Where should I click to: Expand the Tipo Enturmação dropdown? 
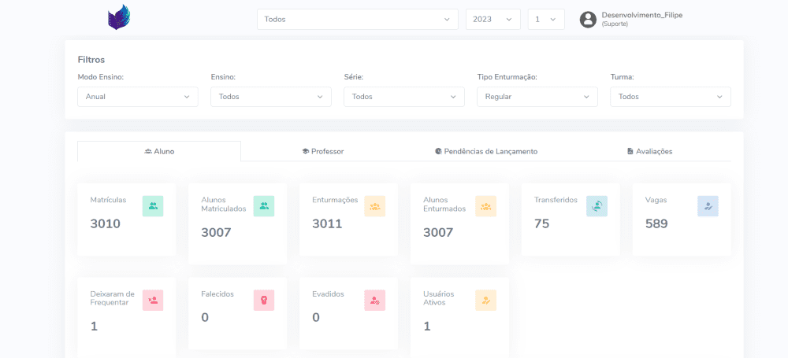(537, 97)
